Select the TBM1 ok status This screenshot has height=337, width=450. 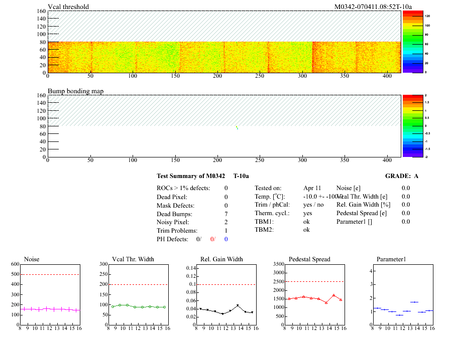point(306,221)
